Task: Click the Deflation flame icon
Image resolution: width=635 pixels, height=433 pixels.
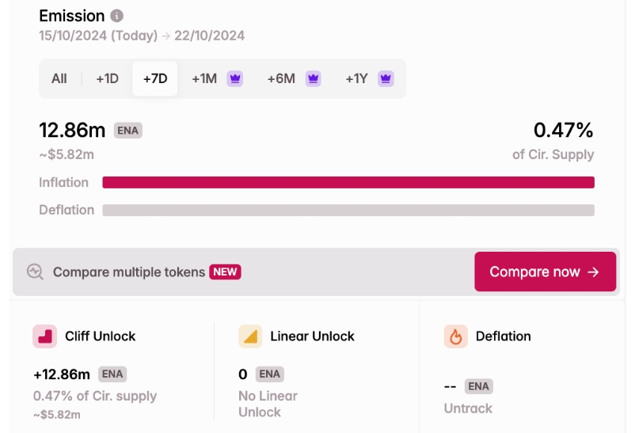Action: (455, 336)
